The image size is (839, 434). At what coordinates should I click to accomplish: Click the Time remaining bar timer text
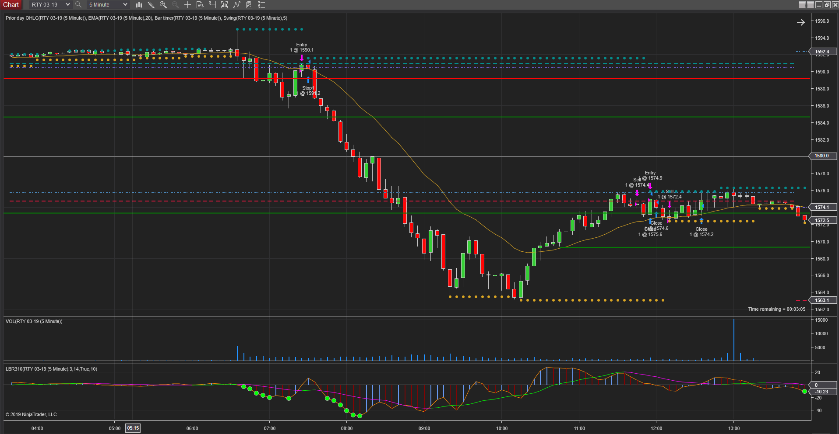777,309
